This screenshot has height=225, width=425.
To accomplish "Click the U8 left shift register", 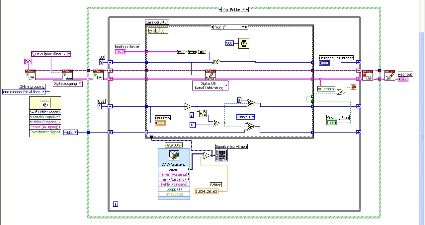I will pyautogui.click(x=110, y=62).
